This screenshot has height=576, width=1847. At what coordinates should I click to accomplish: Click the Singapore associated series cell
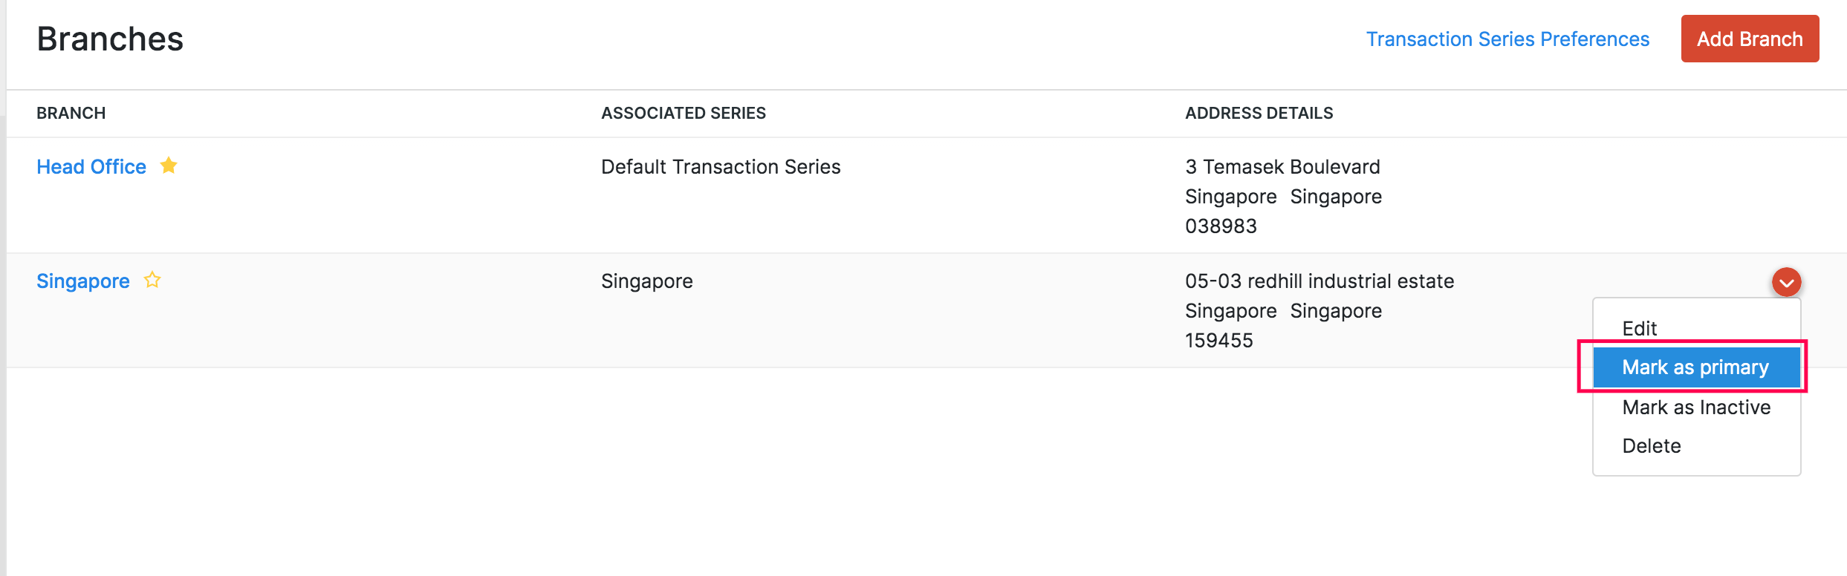pos(646,281)
